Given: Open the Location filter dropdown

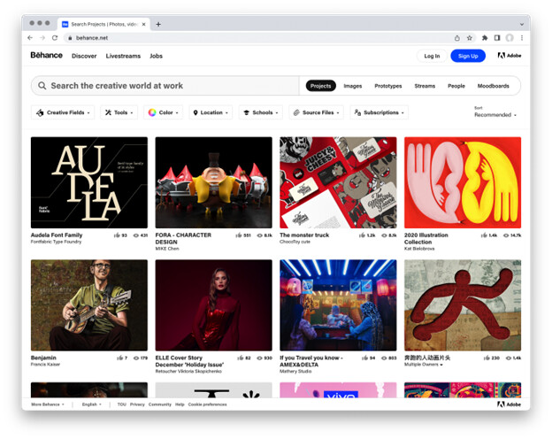Looking at the screenshot, I should 211,113.
